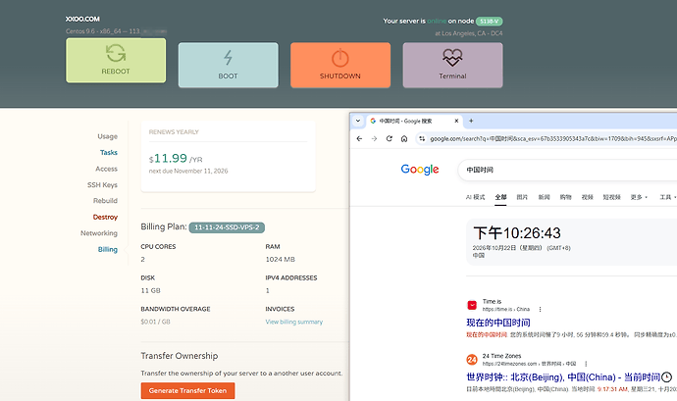Click the REBOOT server button

coord(116,61)
